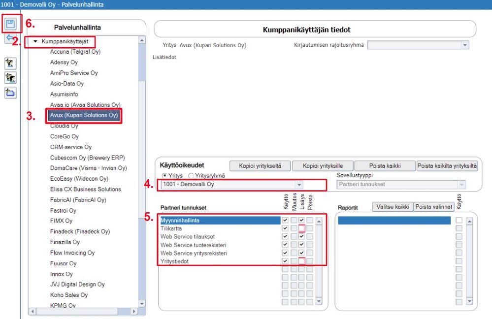Select Avaa.io (Avaa Solutions Oy)
This screenshot has height=319, width=492.
click(x=85, y=105)
